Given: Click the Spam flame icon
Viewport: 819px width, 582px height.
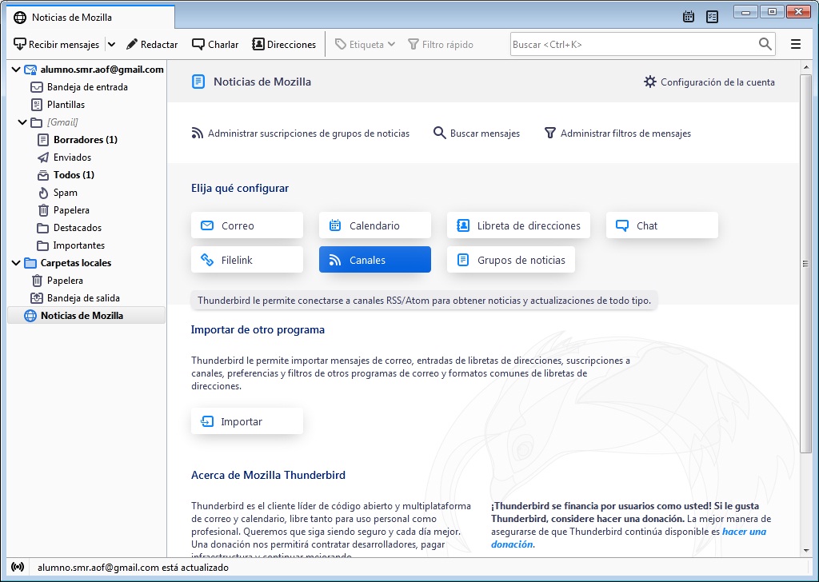Looking at the screenshot, I should (x=43, y=193).
